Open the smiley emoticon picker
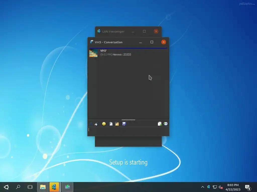 click(x=104, y=124)
